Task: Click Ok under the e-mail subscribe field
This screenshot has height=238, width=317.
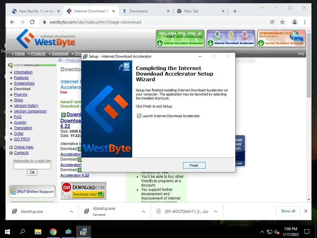Action: (x=32, y=172)
